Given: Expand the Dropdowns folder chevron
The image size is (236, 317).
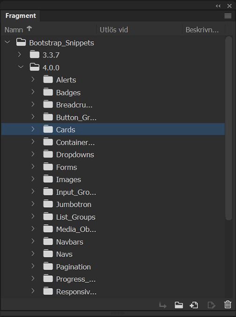Looking at the screenshot, I should [33, 154].
